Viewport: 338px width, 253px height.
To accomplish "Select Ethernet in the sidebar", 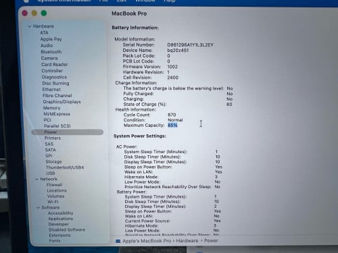I will tap(51, 90).
